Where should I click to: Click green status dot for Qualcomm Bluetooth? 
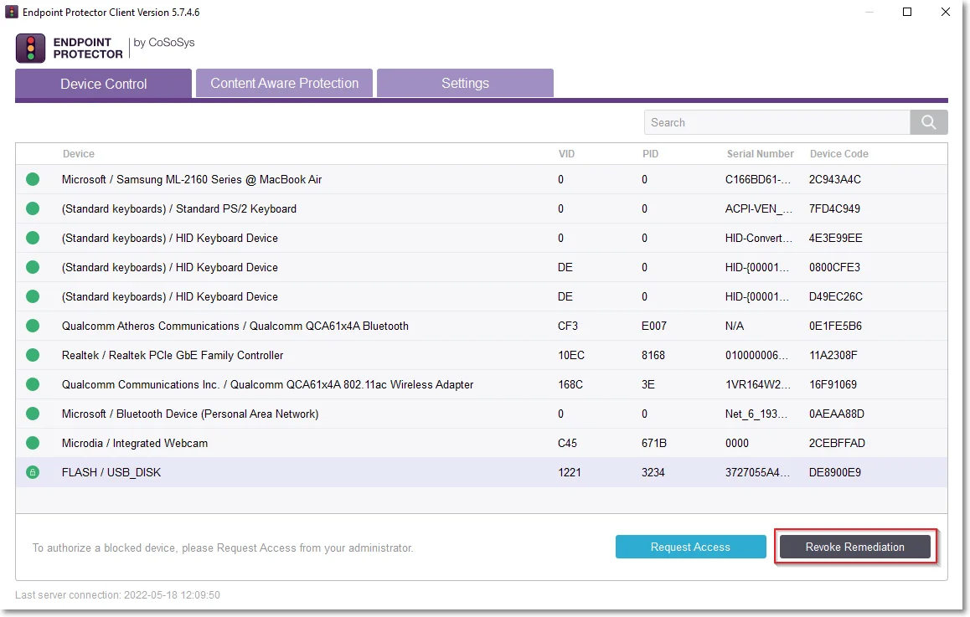[33, 326]
